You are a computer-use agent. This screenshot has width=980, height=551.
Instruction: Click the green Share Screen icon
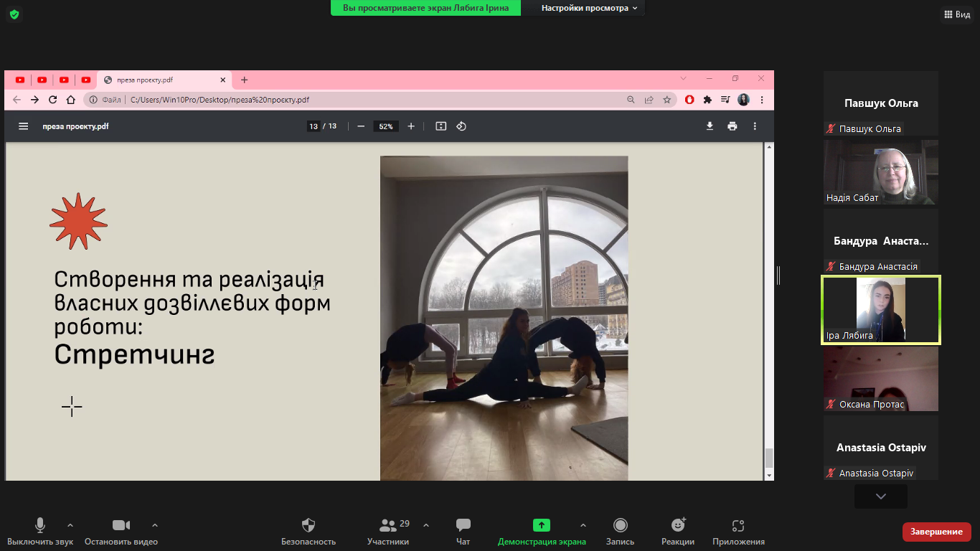coord(541,526)
